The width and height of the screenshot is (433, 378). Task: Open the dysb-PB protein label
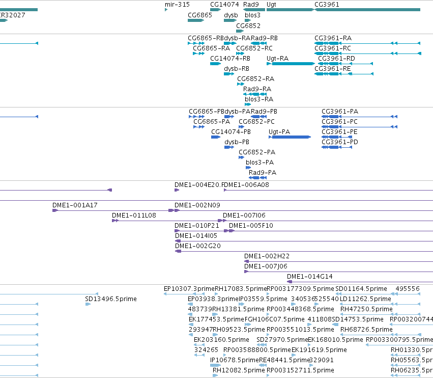click(x=237, y=142)
